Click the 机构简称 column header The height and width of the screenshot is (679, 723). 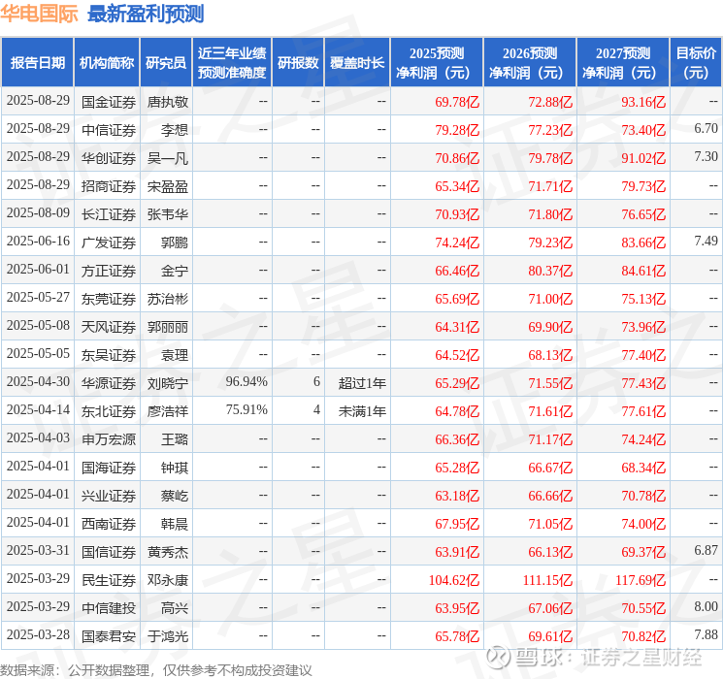107,63
